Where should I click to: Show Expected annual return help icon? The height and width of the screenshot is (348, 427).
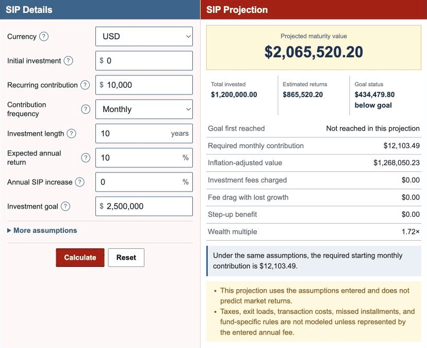(x=86, y=157)
